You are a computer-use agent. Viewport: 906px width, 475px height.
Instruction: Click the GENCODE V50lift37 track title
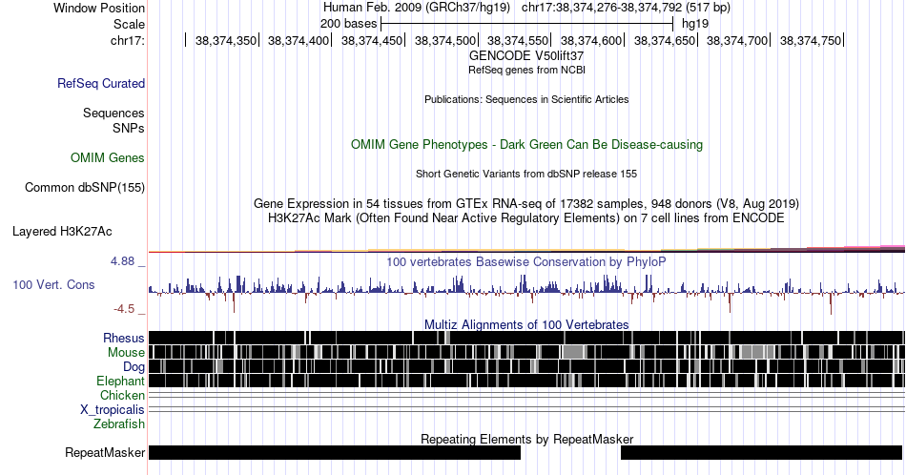[526, 56]
